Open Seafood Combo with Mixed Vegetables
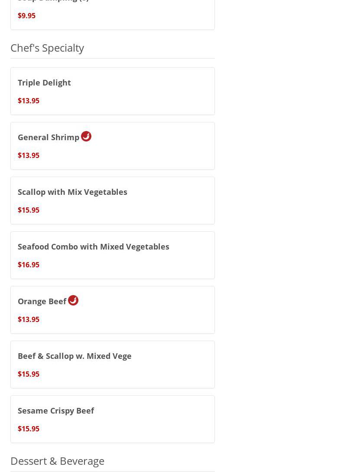Viewport: 340px width, 473px height. tap(94, 246)
